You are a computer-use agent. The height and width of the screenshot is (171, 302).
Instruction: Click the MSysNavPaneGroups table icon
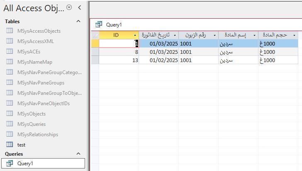(10, 82)
